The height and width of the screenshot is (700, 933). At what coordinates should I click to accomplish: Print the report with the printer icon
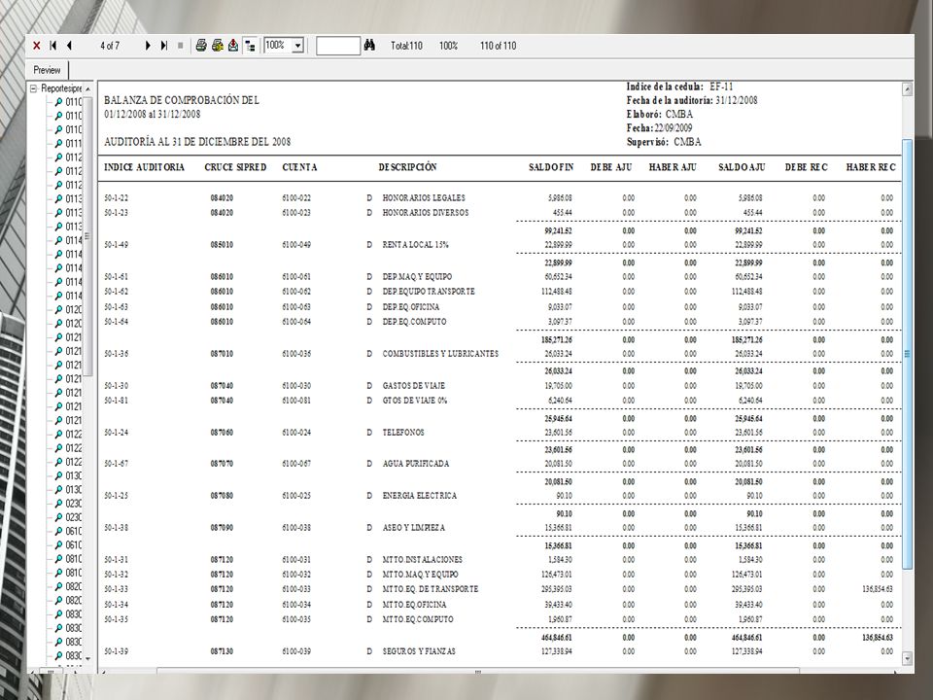(201, 46)
